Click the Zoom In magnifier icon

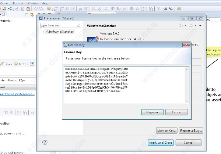(165, 9)
